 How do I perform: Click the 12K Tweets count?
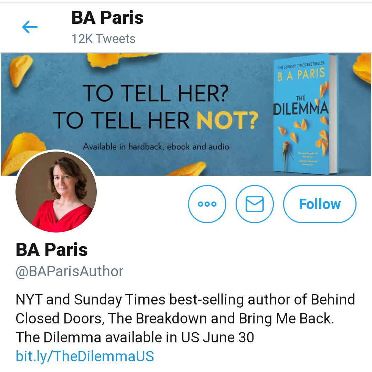[103, 39]
